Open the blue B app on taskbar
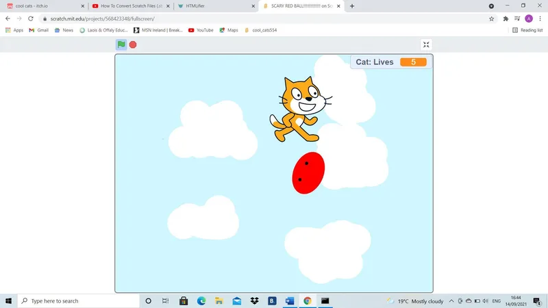548x308 pixels. tap(272, 301)
